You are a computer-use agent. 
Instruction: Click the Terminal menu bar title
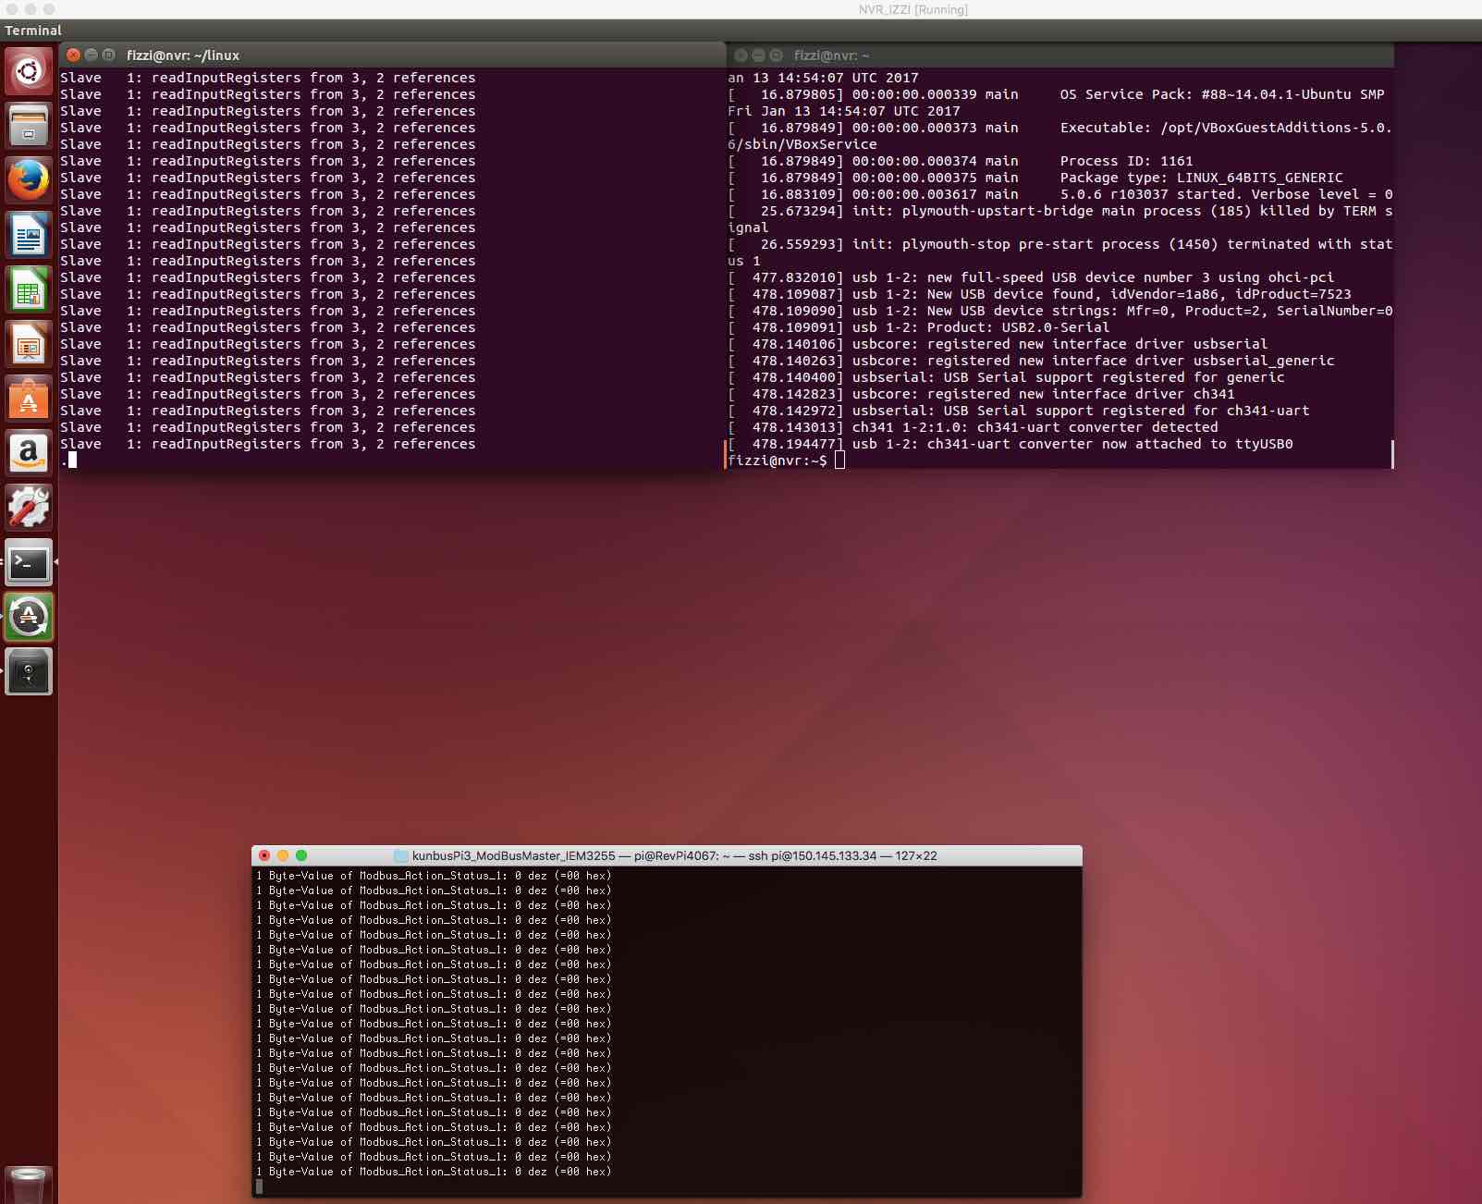tap(33, 31)
